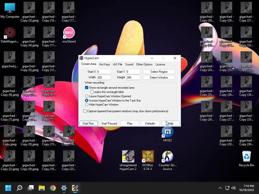Open taskbar Search
Screen dimensions: 259x194
(x=19, y=188)
